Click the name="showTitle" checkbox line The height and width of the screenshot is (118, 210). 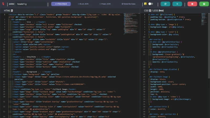(x=44, y=59)
